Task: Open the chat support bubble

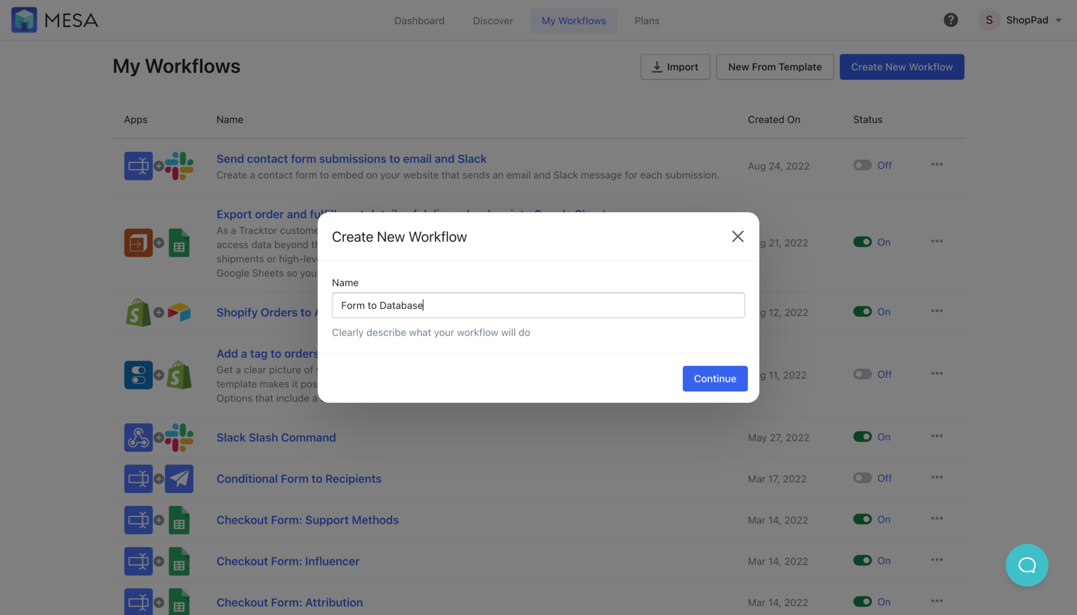Action: tap(1027, 565)
